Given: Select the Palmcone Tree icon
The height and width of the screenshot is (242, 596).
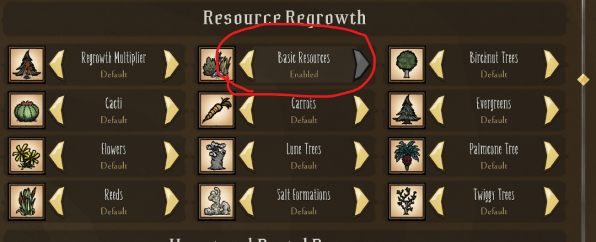Looking at the screenshot, I should (x=406, y=156).
